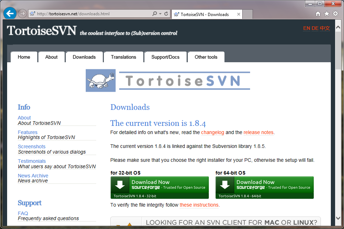Switch site language to EN

point(307,28)
